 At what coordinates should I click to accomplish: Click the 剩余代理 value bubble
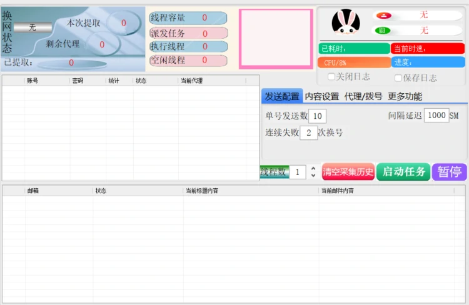tap(103, 44)
